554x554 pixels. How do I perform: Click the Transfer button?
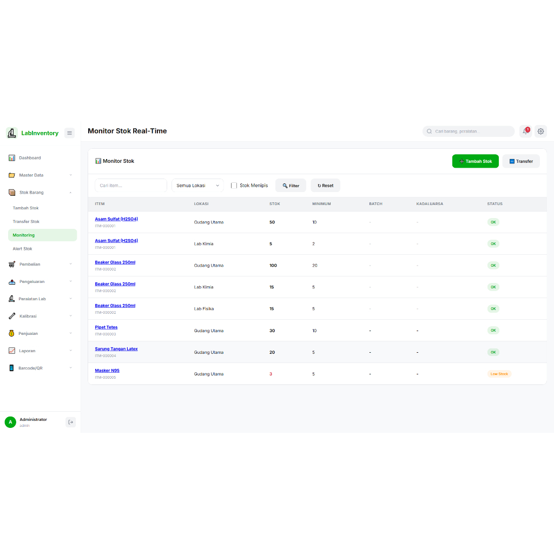click(x=521, y=161)
